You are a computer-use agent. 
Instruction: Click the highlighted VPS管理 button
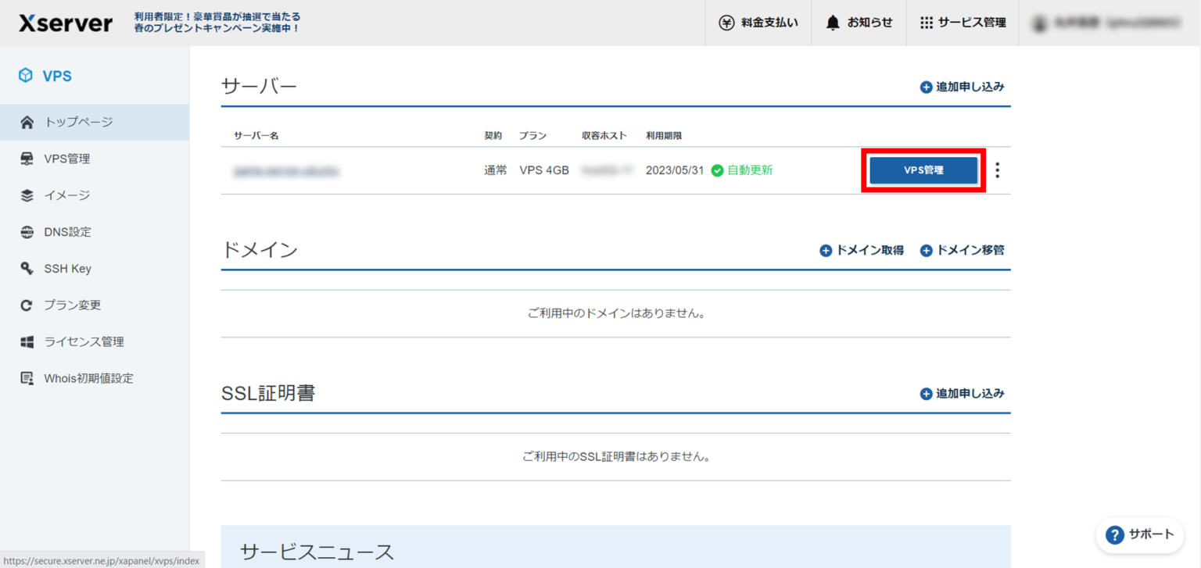[x=923, y=170]
